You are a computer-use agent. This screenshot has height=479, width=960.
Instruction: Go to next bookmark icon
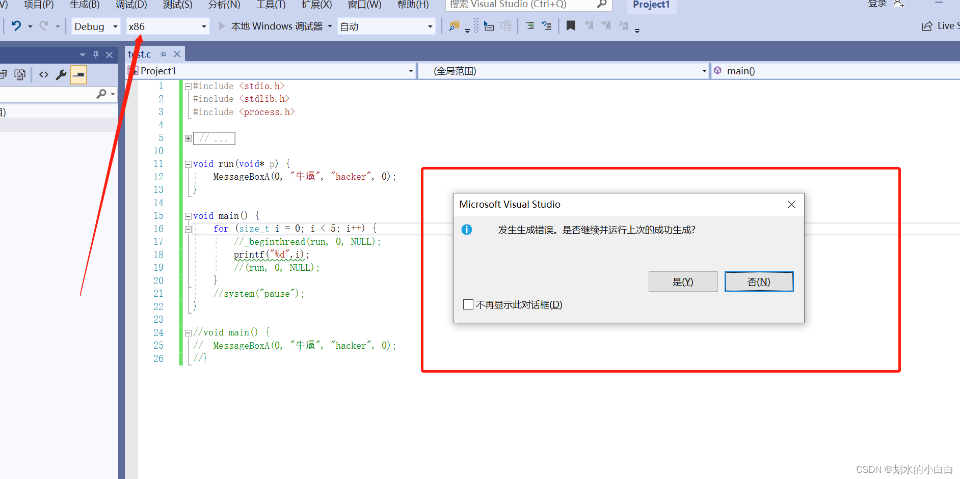606,25
